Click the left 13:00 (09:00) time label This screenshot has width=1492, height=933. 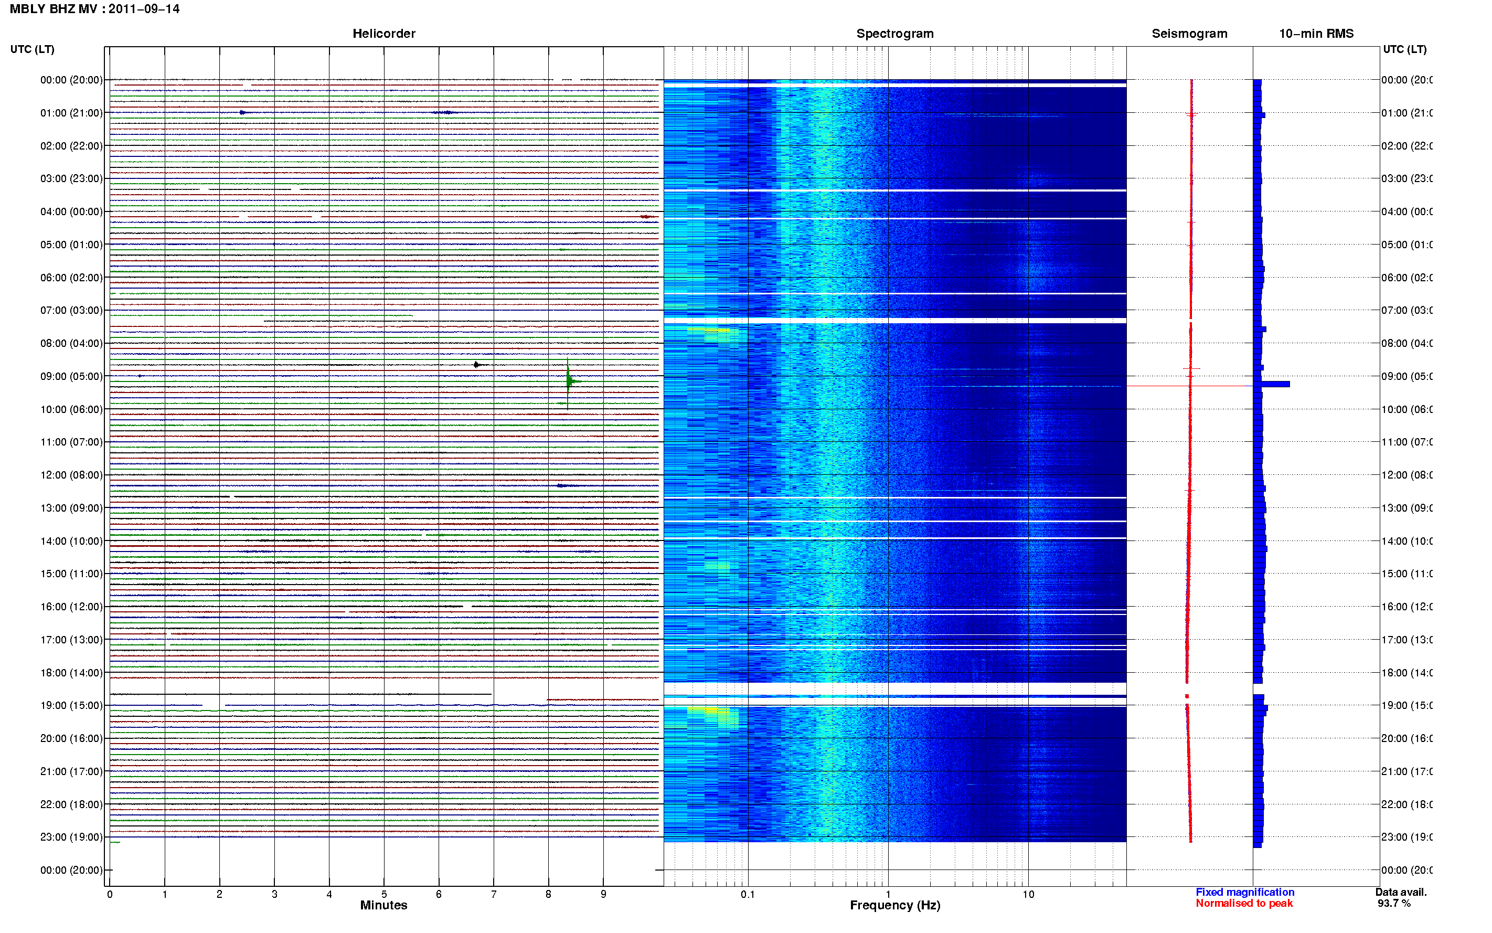pos(71,508)
